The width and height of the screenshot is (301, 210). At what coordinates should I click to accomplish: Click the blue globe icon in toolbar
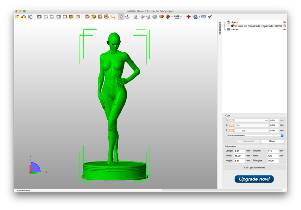155,17
